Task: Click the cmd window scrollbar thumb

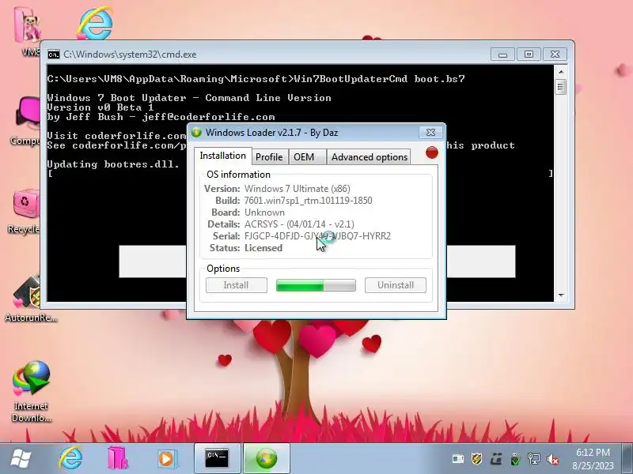Action: click(561, 87)
